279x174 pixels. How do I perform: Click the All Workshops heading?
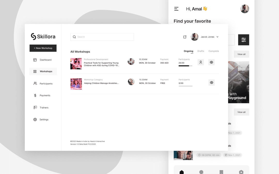[80, 52]
